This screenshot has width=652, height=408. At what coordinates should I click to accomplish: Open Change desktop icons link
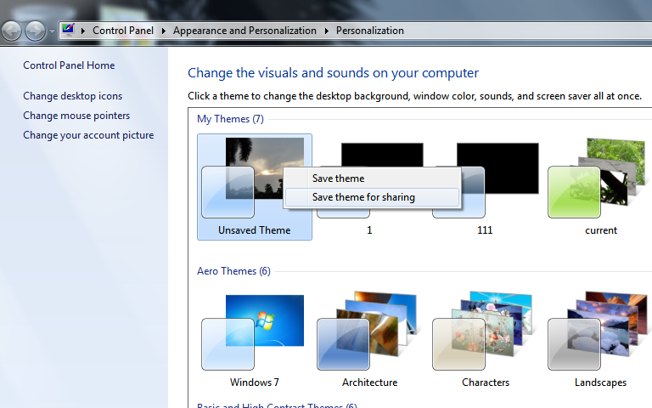[x=73, y=96]
